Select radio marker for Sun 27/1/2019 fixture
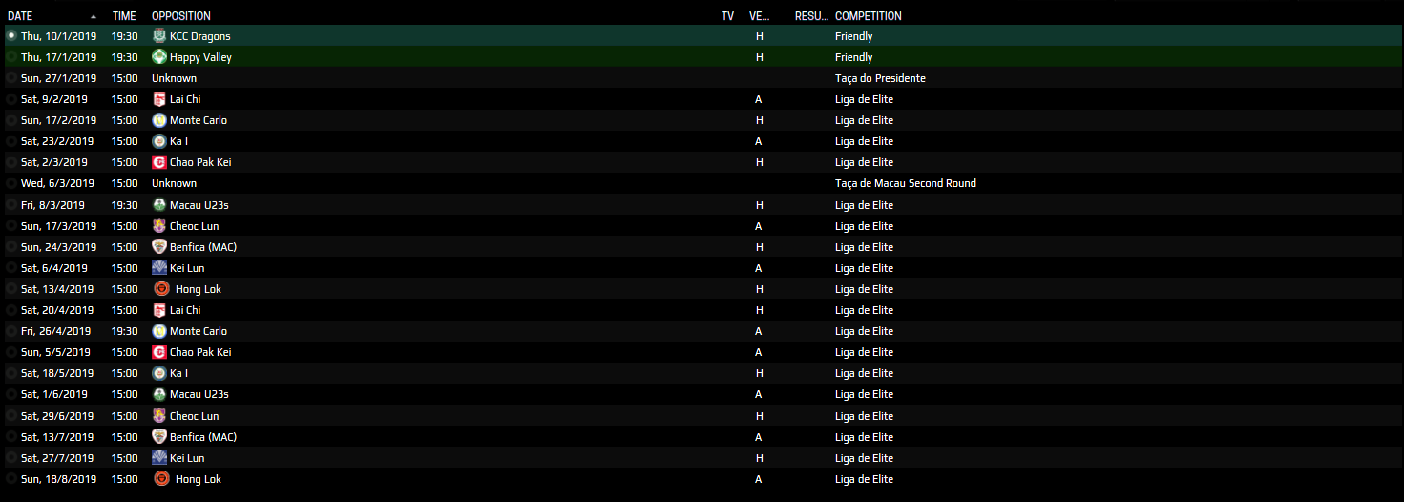1404x502 pixels. (x=11, y=78)
